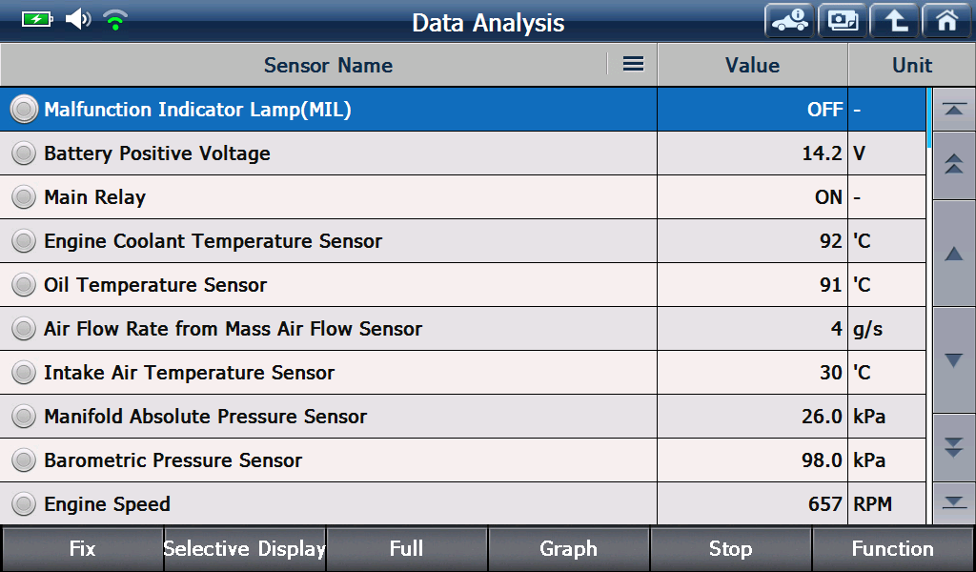Open the vehicle information icon
The width and height of the screenshot is (976, 572).
coord(789,21)
